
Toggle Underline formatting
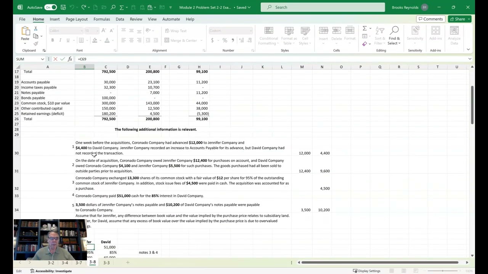click(x=68, y=40)
